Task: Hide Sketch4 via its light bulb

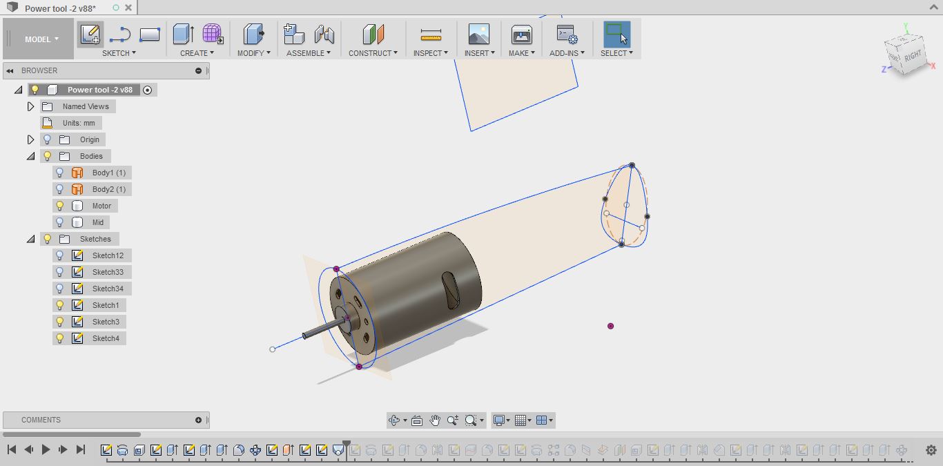Action: 60,338
